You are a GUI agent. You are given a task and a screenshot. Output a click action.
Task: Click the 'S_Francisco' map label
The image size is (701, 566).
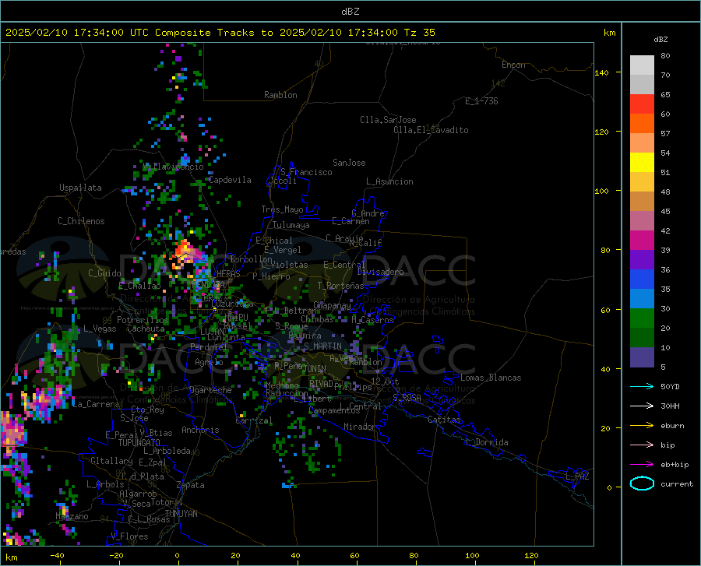click(306, 172)
